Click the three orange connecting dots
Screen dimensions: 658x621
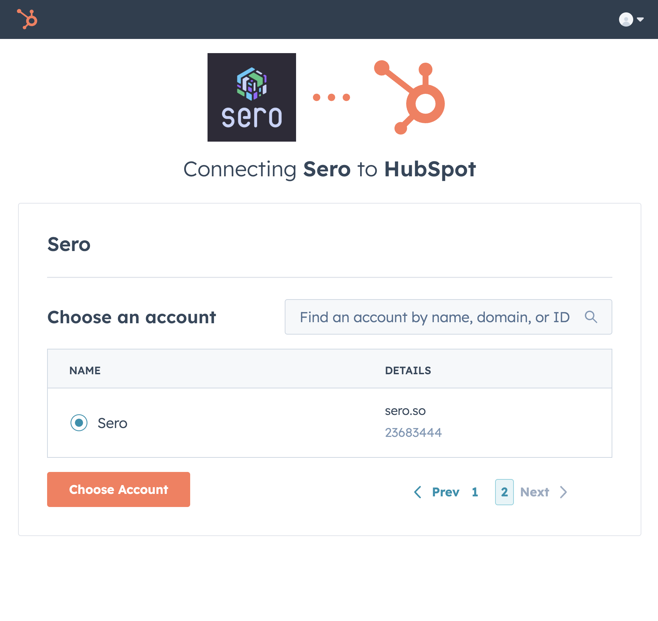tap(331, 97)
